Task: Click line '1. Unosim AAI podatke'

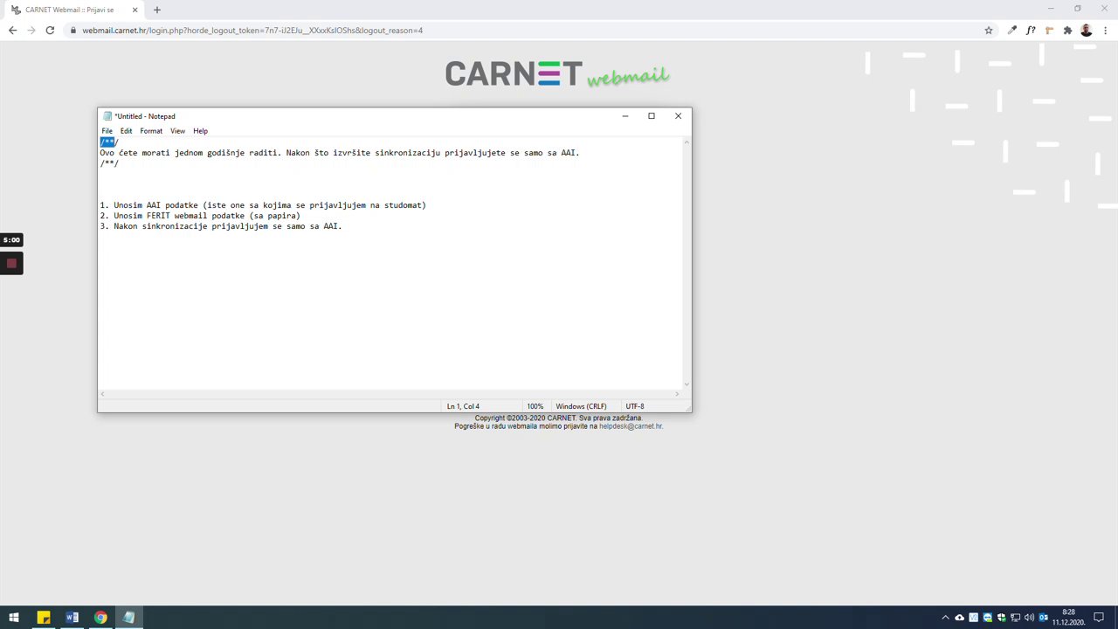Action: click(x=263, y=205)
